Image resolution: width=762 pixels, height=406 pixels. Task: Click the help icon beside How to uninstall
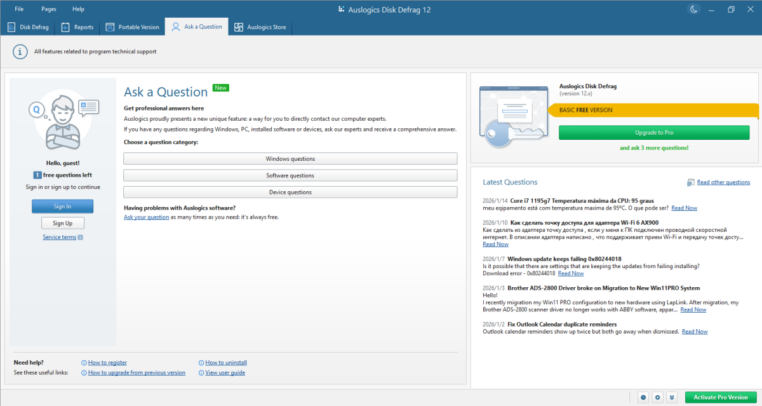[201, 363]
